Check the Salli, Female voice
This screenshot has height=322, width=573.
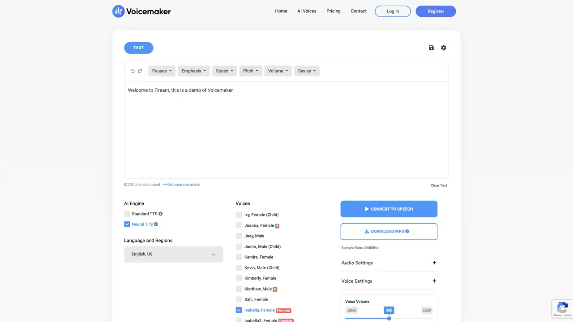[x=239, y=299]
